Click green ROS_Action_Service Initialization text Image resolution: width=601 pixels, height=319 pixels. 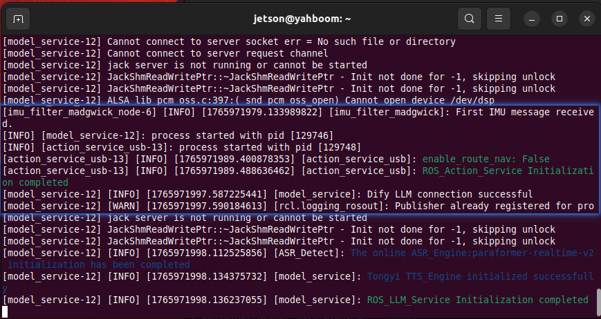(x=297, y=176)
